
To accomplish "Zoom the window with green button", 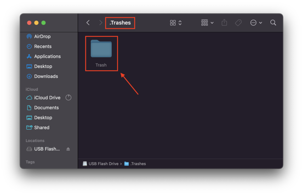I will click(43, 23).
